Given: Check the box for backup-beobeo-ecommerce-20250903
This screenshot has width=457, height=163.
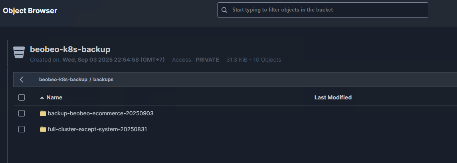Looking at the screenshot, I should (x=22, y=113).
